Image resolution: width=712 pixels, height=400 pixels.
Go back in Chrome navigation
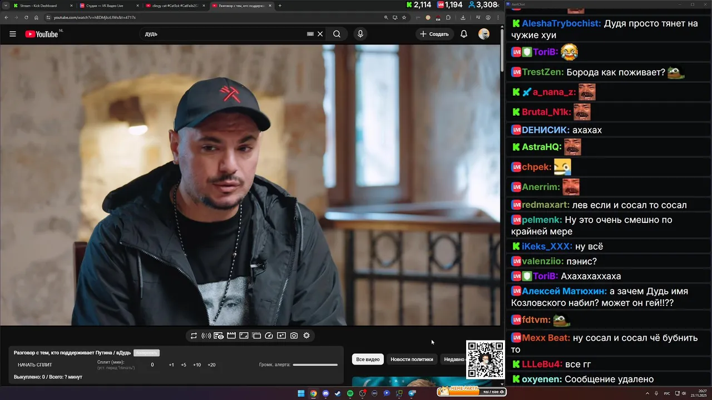pos(7,17)
